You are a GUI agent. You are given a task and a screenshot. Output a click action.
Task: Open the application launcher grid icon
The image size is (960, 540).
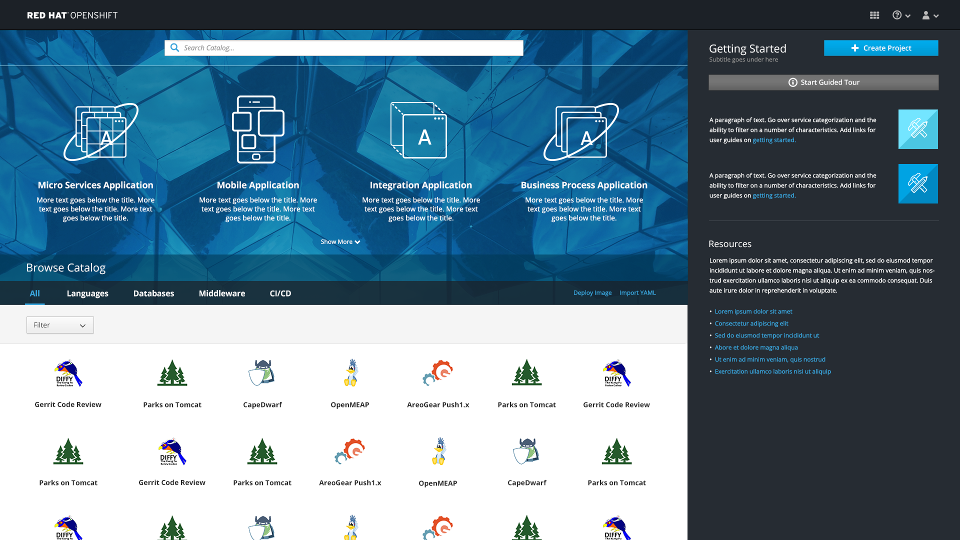coord(874,15)
